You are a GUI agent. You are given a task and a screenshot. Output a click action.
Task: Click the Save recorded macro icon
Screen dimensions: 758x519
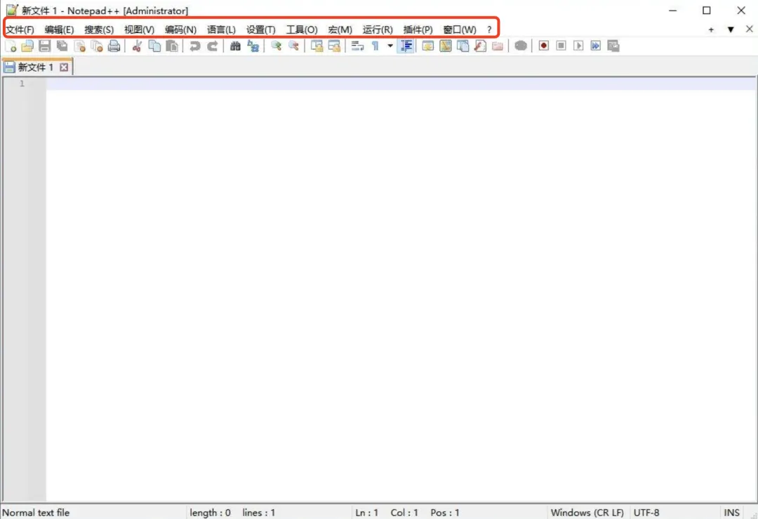click(x=613, y=46)
